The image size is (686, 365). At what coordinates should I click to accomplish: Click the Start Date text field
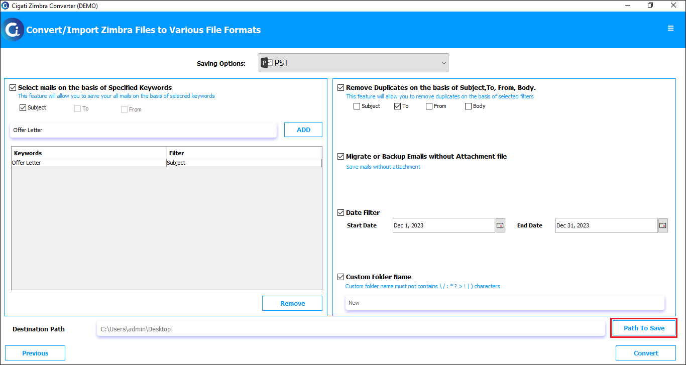(x=444, y=225)
